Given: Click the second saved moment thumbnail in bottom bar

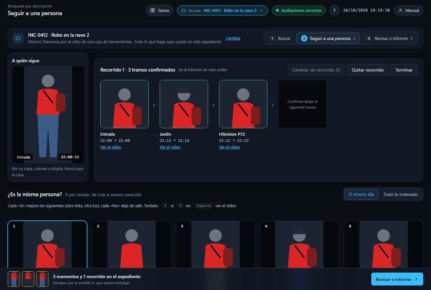Looking at the screenshot, I should pos(28,279).
